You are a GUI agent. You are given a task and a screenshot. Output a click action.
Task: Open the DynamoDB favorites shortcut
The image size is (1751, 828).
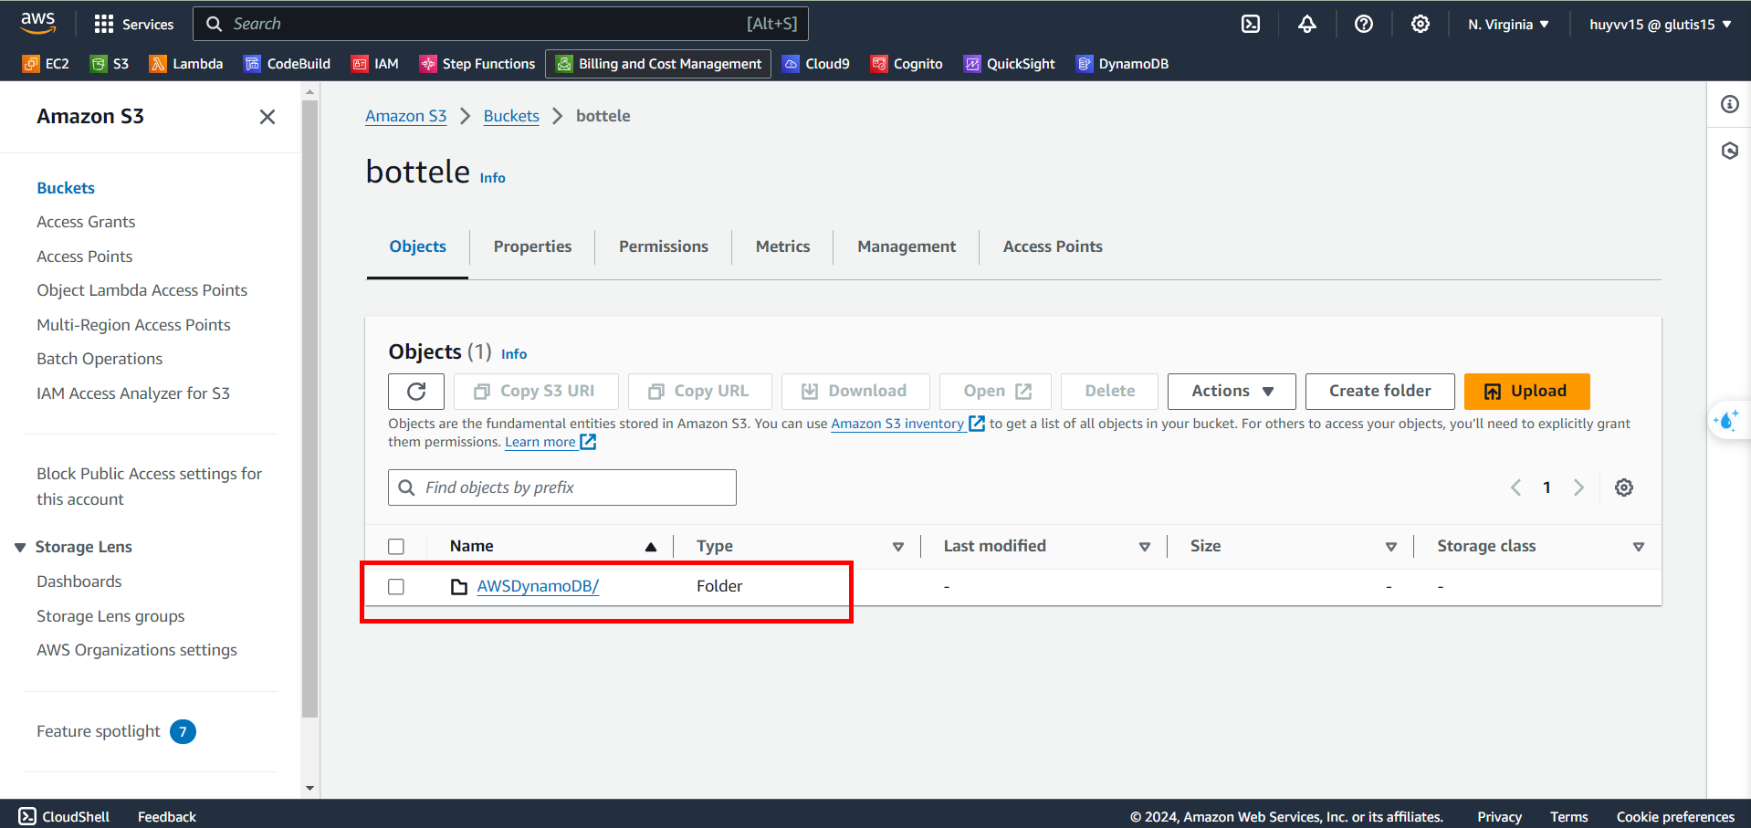(x=1122, y=64)
